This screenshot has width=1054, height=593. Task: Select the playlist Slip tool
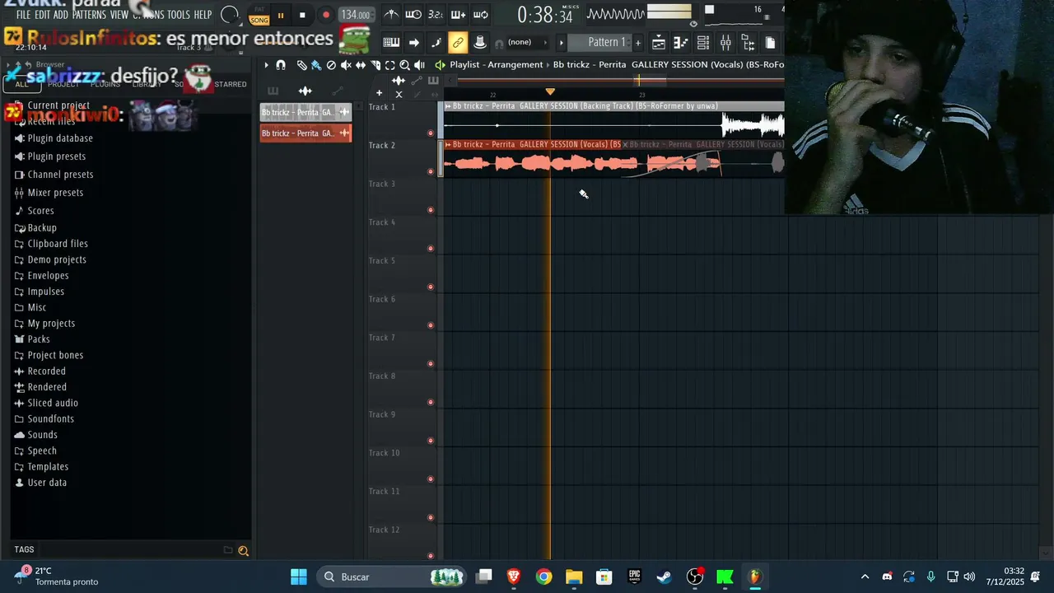[361, 65]
